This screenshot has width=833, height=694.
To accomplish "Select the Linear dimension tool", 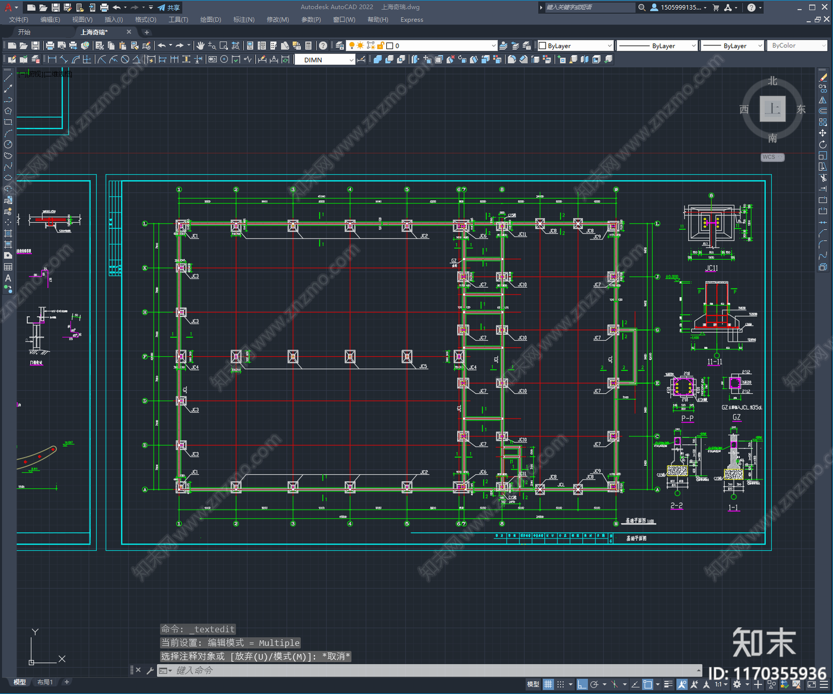I will tap(52, 59).
